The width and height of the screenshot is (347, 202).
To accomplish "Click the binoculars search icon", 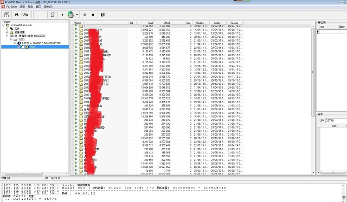I will (x=17, y=15).
